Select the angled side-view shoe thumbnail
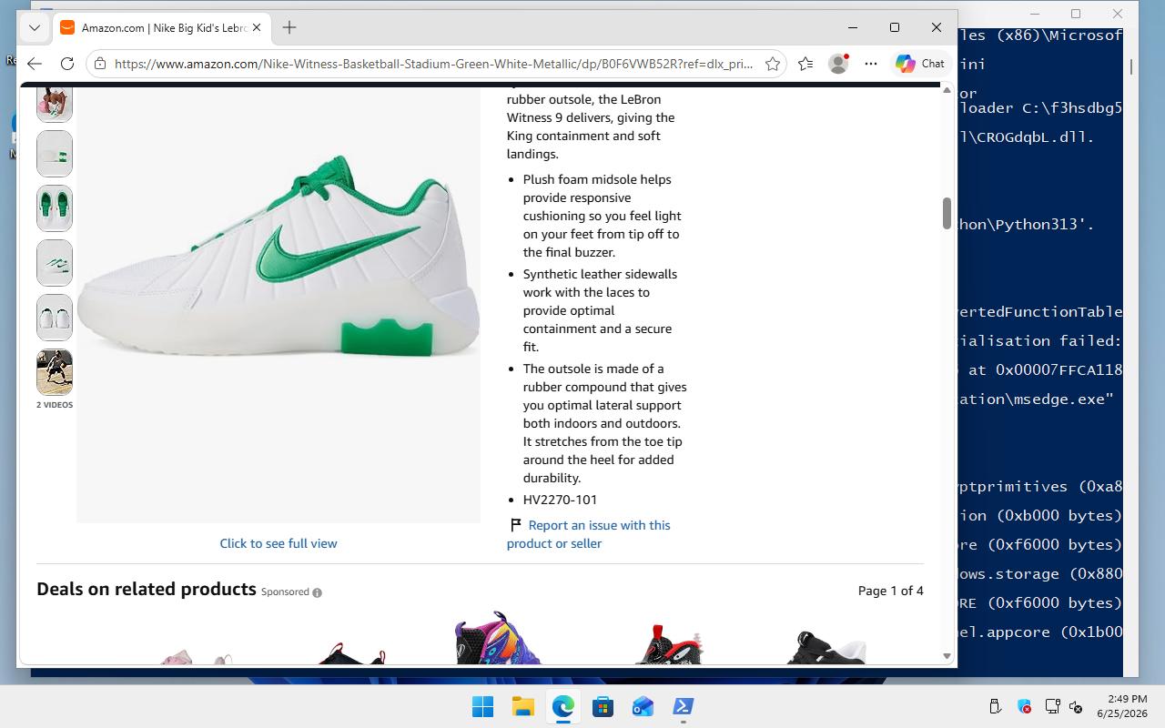Image resolution: width=1165 pixels, height=728 pixels. click(x=55, y=263)
